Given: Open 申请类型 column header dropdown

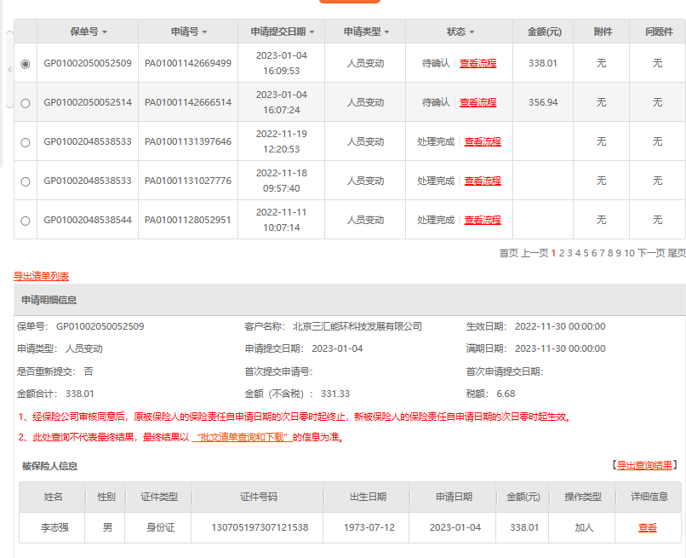Looking at the screenshot, I should [x=386, y=32].
